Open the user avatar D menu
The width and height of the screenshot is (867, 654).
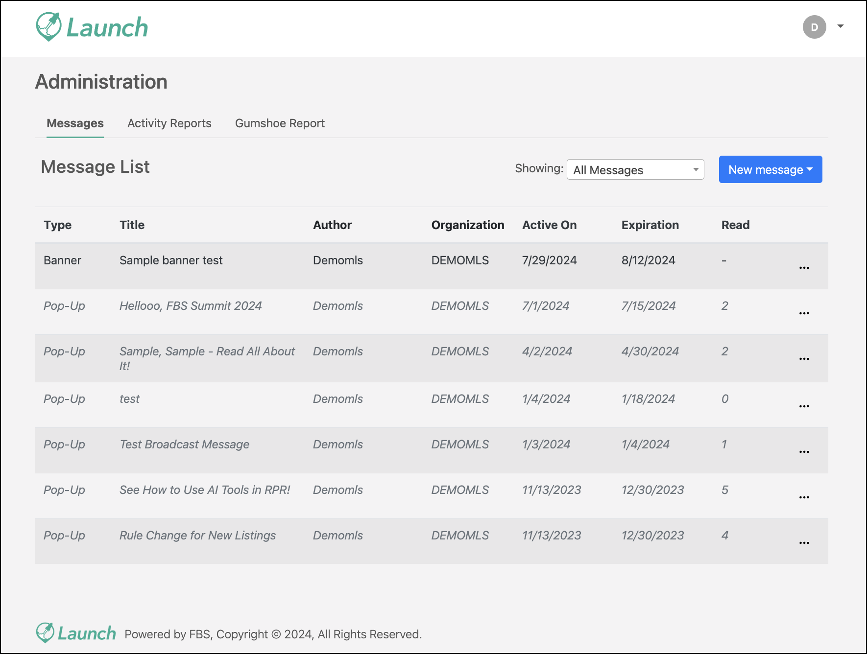(x=814, y=27)
